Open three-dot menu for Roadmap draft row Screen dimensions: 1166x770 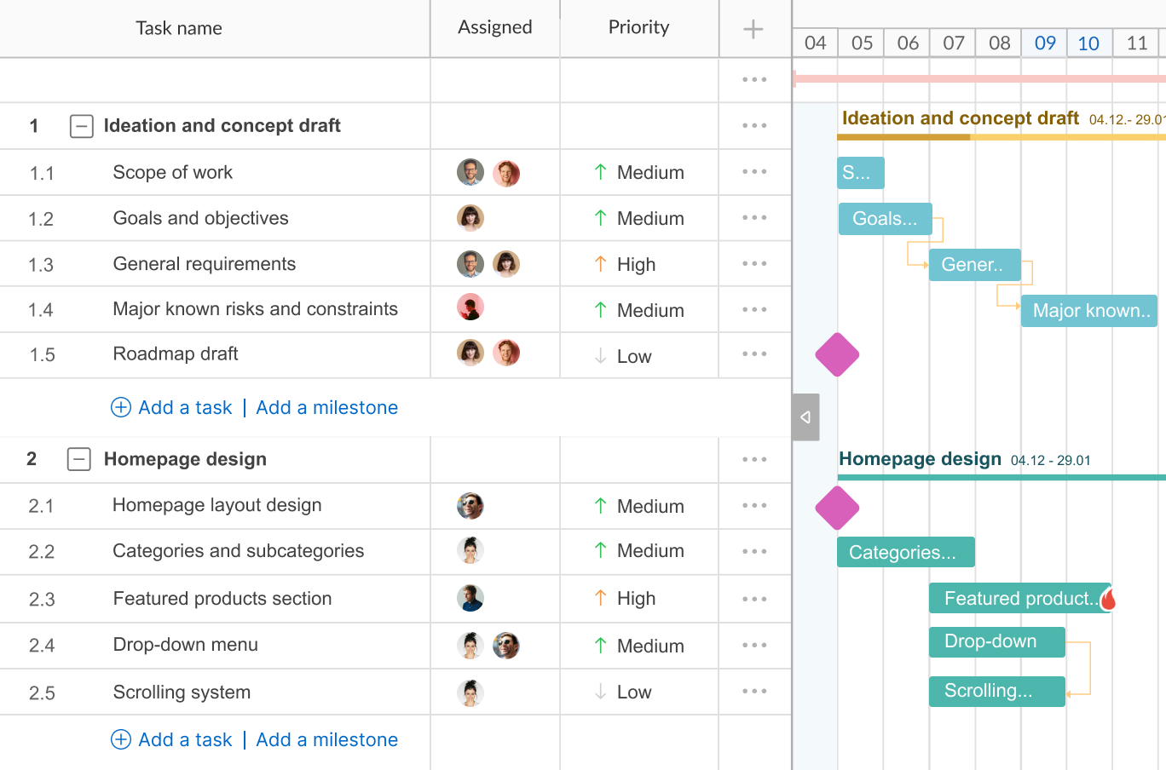(x=754, y=354)
